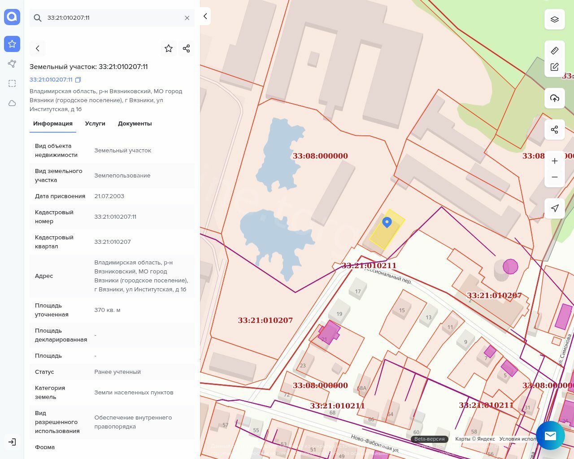Open the Документы tab

135,124
